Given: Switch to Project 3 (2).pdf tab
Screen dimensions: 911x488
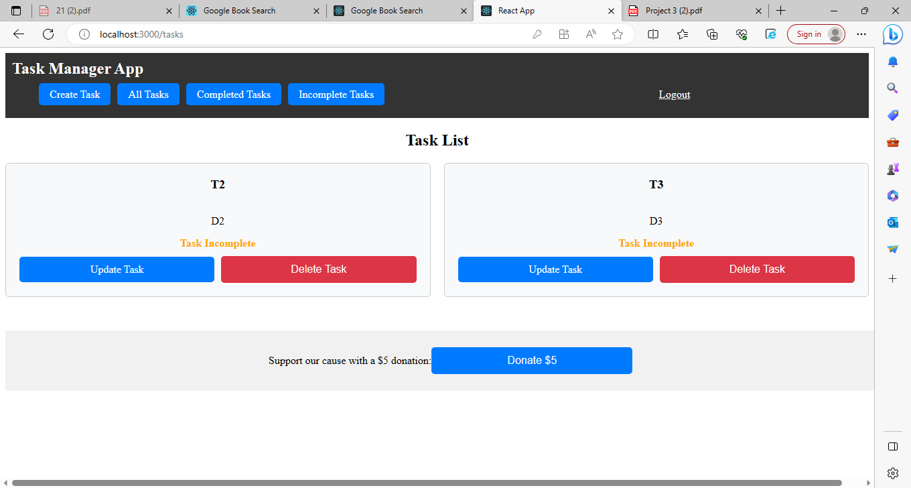Looking at the screenshot, I should (x=695, y=11).
